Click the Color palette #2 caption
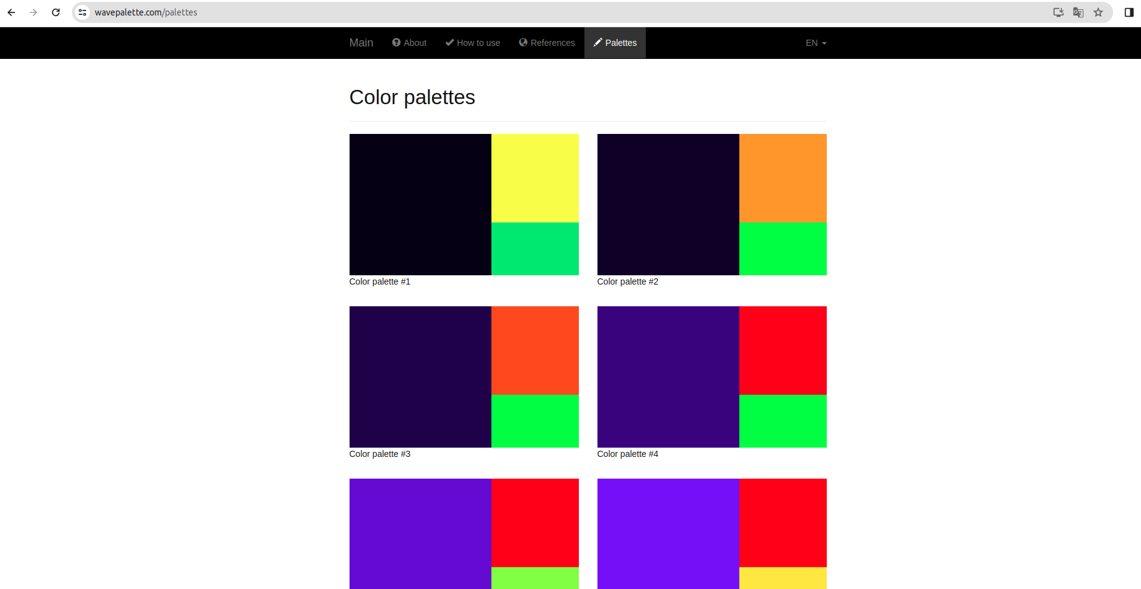 coord(628,281)
